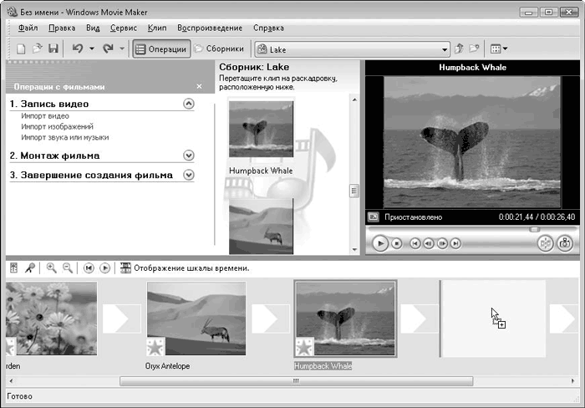Click the Импорт звука или музыки link
This screenshot has height=408, width=585.
pos(65,137)
